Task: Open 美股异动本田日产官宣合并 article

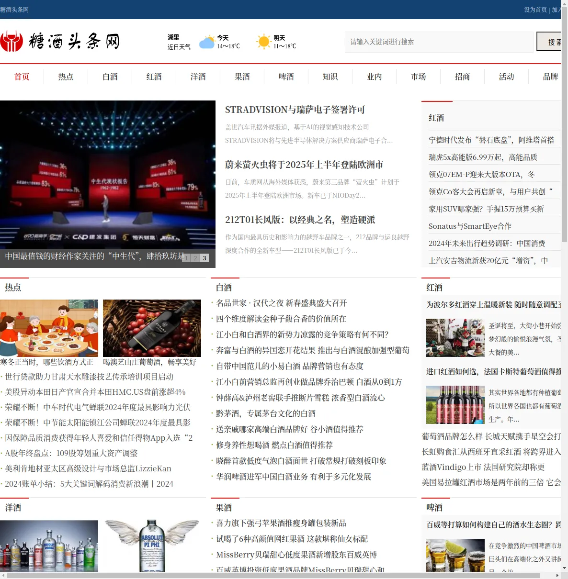Action: [95, 392]
